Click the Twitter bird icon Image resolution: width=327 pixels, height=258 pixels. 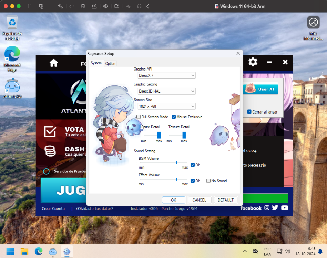(x=275, y=208)
